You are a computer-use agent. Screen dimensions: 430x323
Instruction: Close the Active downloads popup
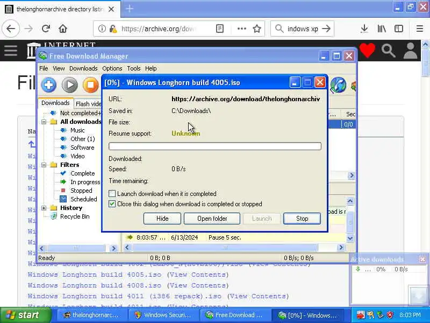[x=422, y=259]
